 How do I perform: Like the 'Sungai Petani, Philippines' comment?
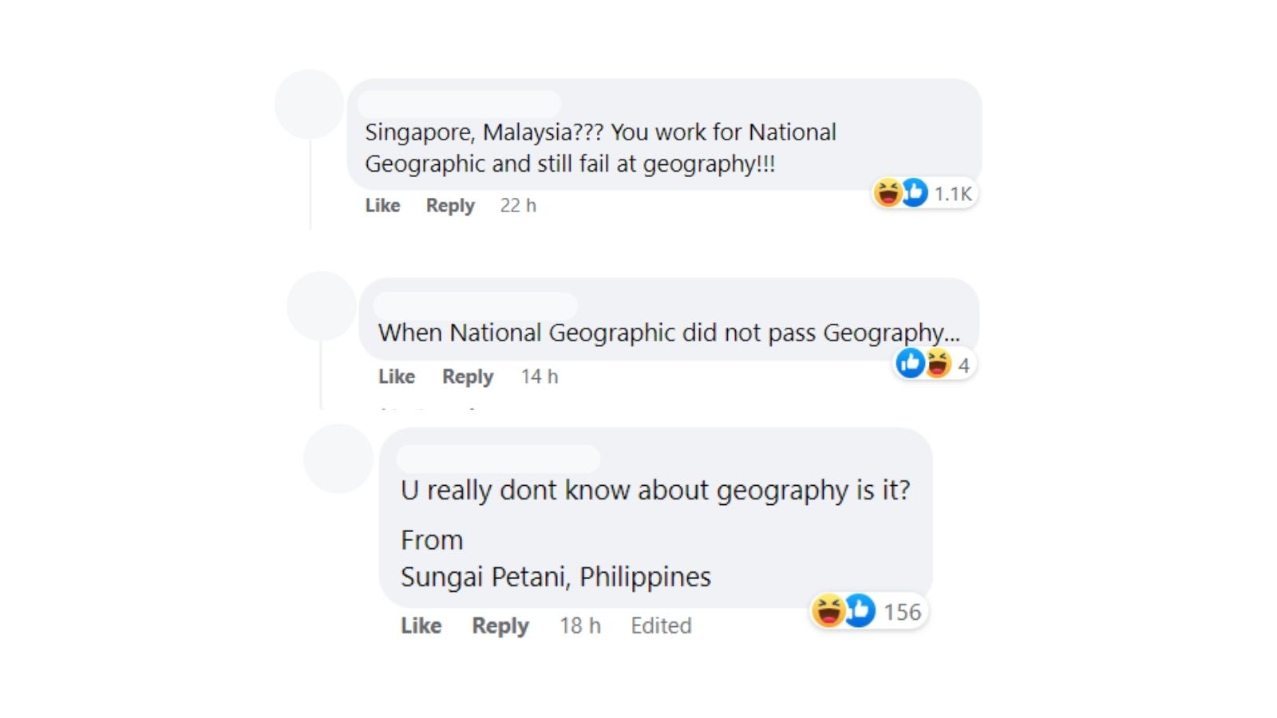[421, 625]
